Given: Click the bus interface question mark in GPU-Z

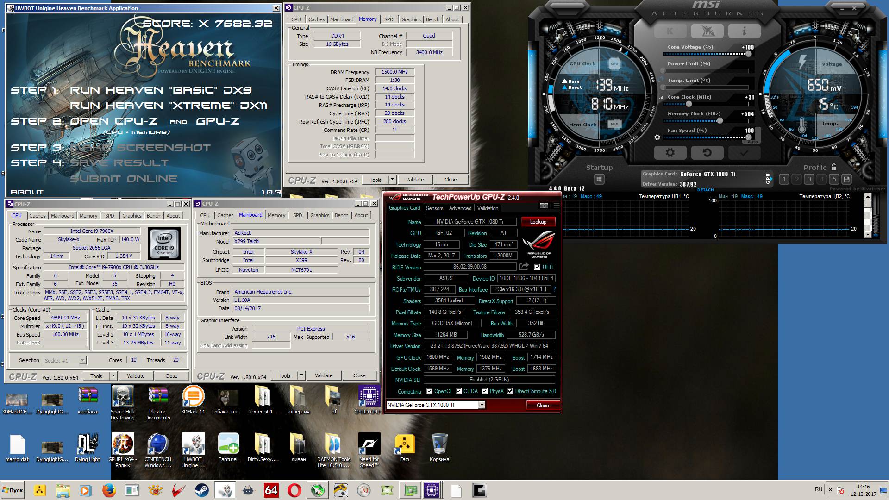Looking at the screenshot, I should coord(554,289).
